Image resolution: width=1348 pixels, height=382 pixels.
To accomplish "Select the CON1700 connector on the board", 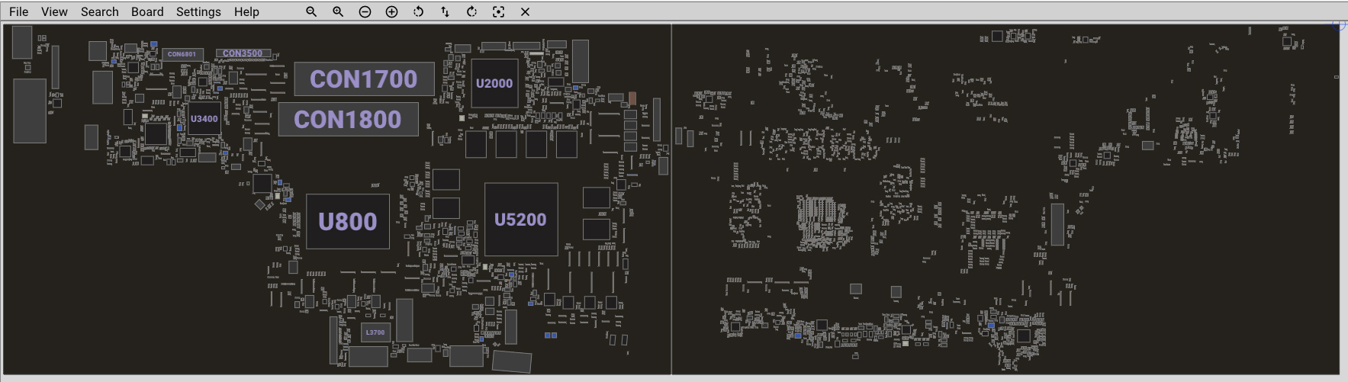I will click(x=364, y=79).
